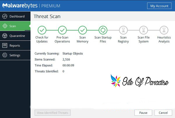
Task: Click the Heuristics Analysis hourglass icon
Action: point(164,30)
